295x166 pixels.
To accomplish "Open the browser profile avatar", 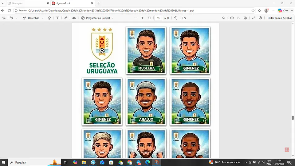I will pyautogui.click(x=266, y=10).
